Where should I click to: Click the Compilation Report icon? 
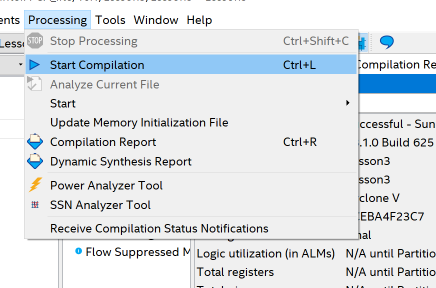point(35,142)
